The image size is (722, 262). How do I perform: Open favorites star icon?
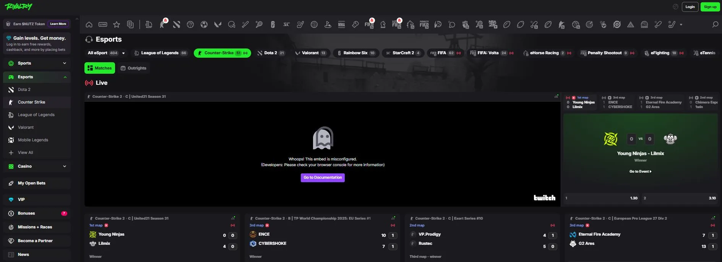pyautogui.click(x=117, y=24)
